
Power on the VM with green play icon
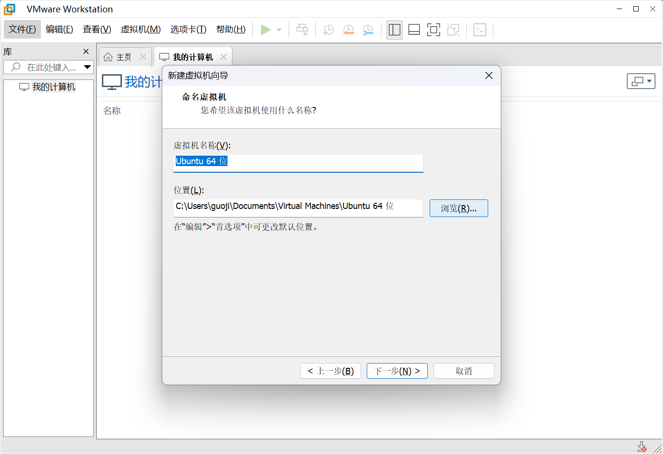click(x=266, y=30)
